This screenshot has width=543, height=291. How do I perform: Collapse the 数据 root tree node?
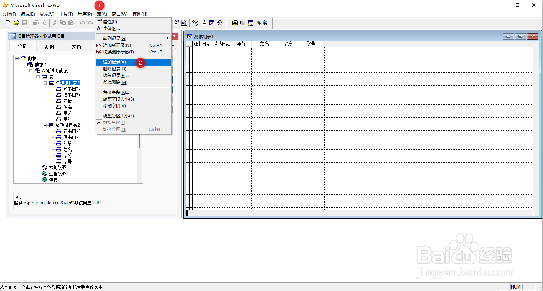coord(17,58)
